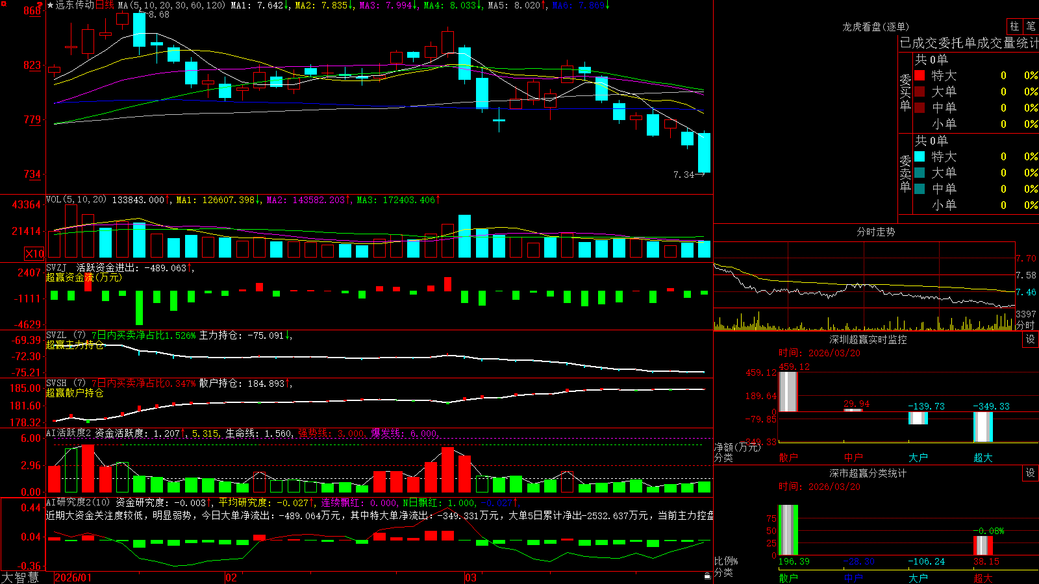Click the 38.15 超大 ratio value
This screenshot has height=584, width=1039.
pyautogui.click(x=986, y=561)
